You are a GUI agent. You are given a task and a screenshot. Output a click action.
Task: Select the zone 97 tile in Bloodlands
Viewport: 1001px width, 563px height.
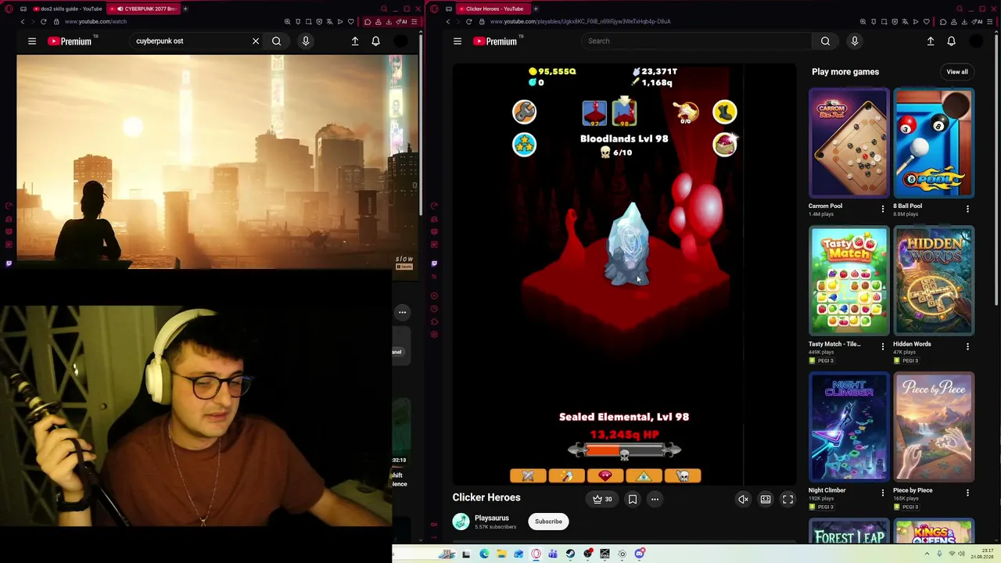tap(594, 113)
